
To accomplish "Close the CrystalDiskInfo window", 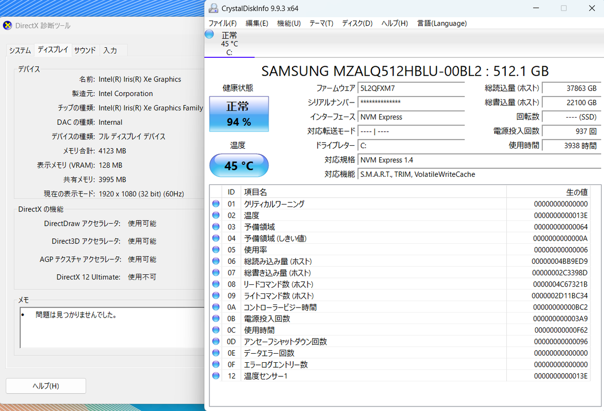I will (591, 8).
